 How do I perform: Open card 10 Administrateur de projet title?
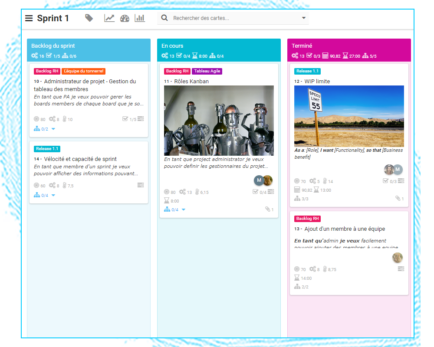coord(85,85)
